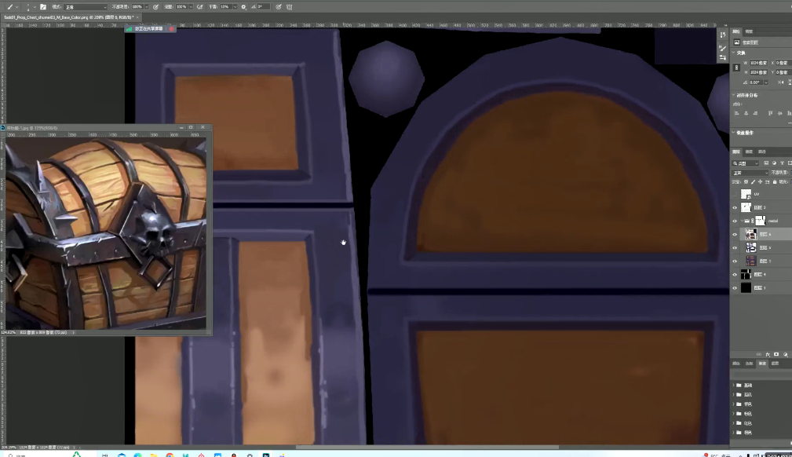Show the hidden UV layer
This screenshot has width=792, height=457.
coord(735,194)
